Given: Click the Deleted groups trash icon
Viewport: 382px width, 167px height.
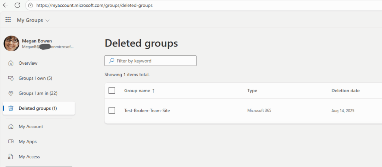Looking at the screenshot, I should 11,108.
